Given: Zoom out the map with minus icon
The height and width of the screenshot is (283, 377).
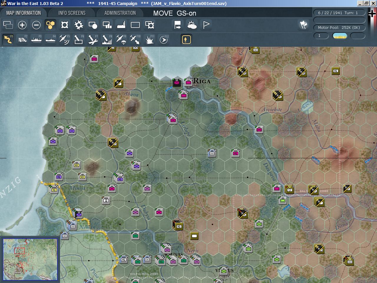Looking at the screenshot, I should pyautogui.click(x=36, y=25).
